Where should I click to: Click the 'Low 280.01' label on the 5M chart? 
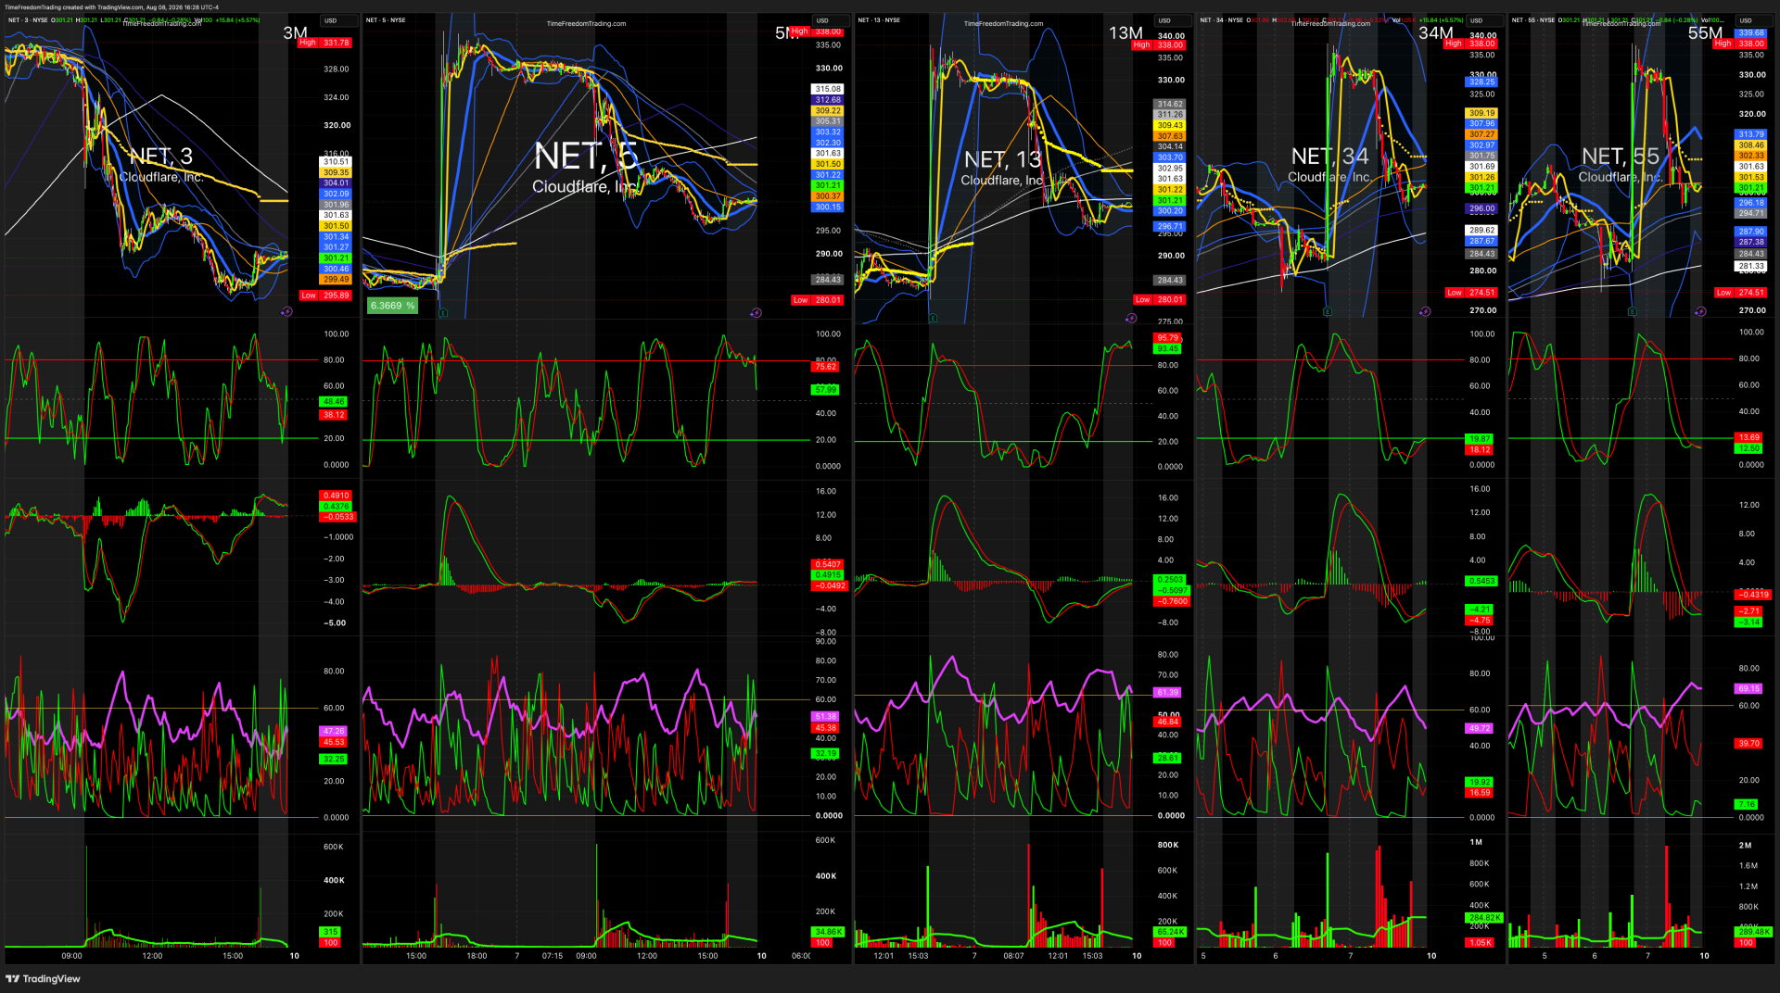coord(817,300)
